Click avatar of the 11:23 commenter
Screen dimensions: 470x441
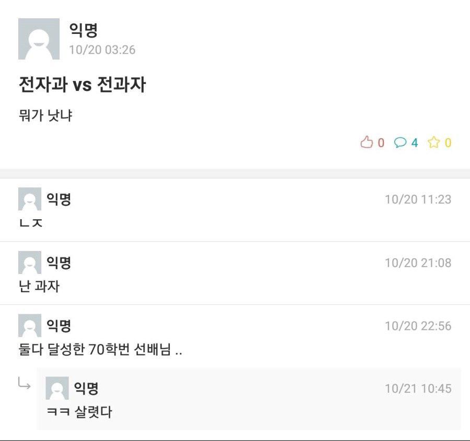coord(30,199)
